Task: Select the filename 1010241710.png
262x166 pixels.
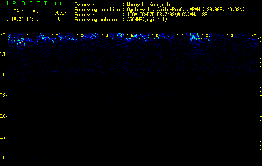Action: click(22, 11)
